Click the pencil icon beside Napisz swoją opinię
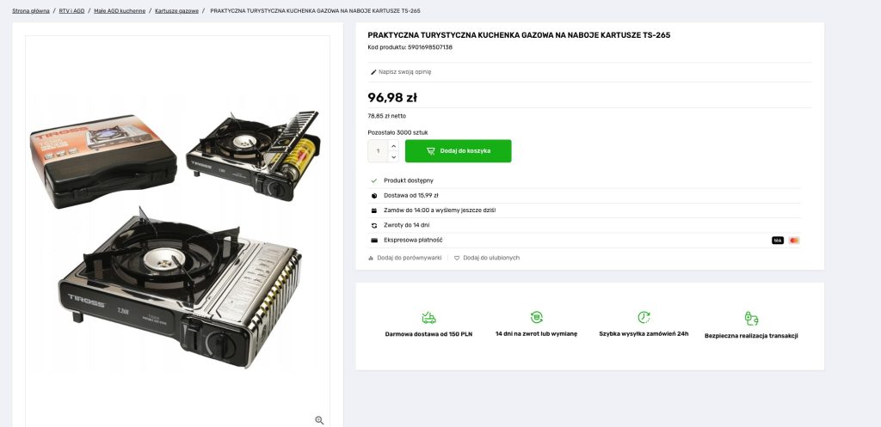 click(373, 72)
